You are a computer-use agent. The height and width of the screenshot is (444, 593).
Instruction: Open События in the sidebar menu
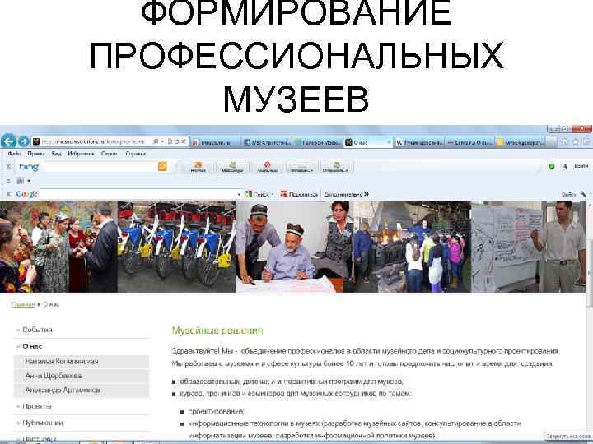tap(37, 330)
